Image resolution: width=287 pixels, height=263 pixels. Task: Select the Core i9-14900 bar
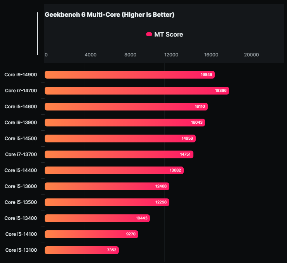(129, 75)
